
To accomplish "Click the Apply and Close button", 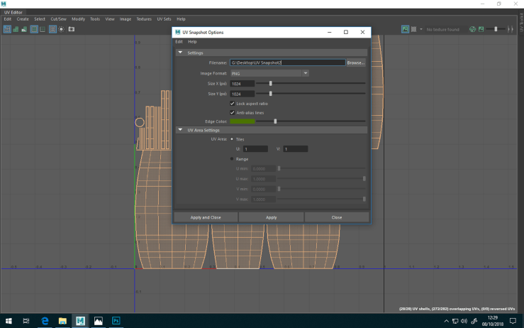I will coord(206,217).
